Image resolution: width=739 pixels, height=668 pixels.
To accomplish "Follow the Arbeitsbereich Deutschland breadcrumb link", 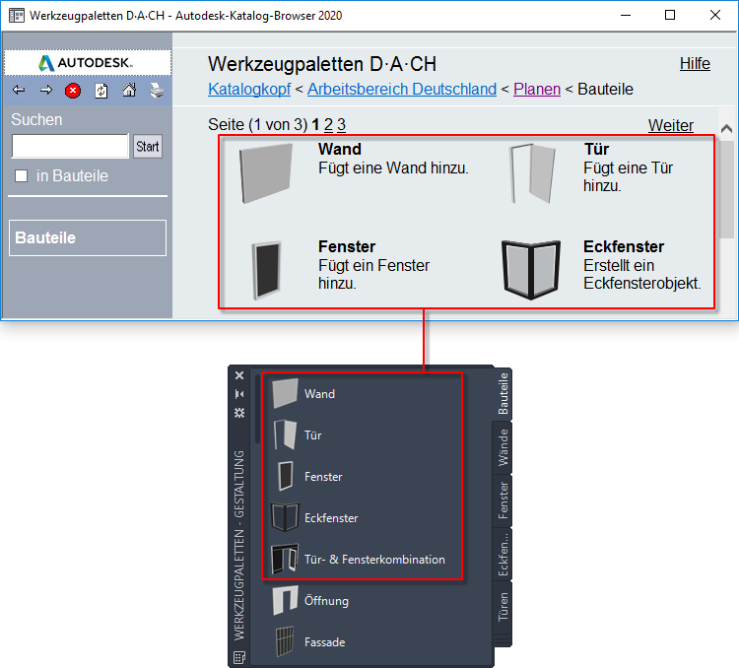I will [x=402, y=89].
